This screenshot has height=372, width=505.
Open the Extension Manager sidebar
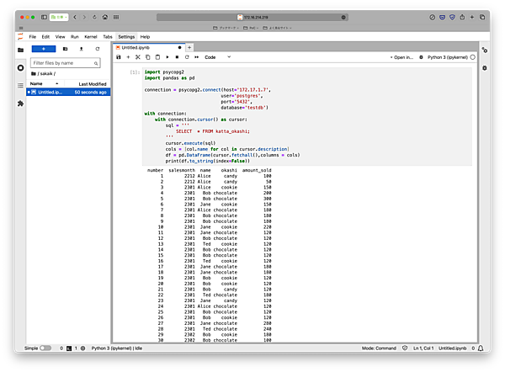click(20, 103)
